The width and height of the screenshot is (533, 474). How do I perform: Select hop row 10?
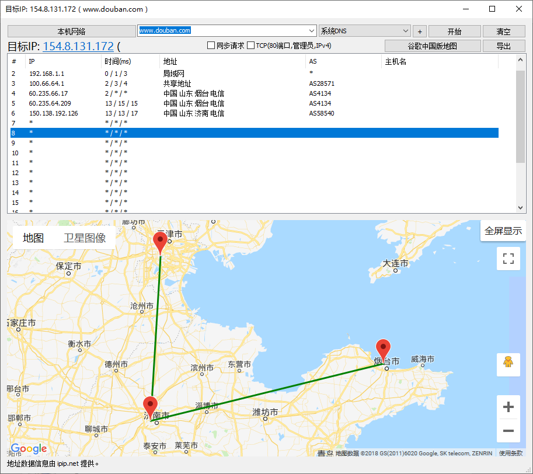click(255, 152)
